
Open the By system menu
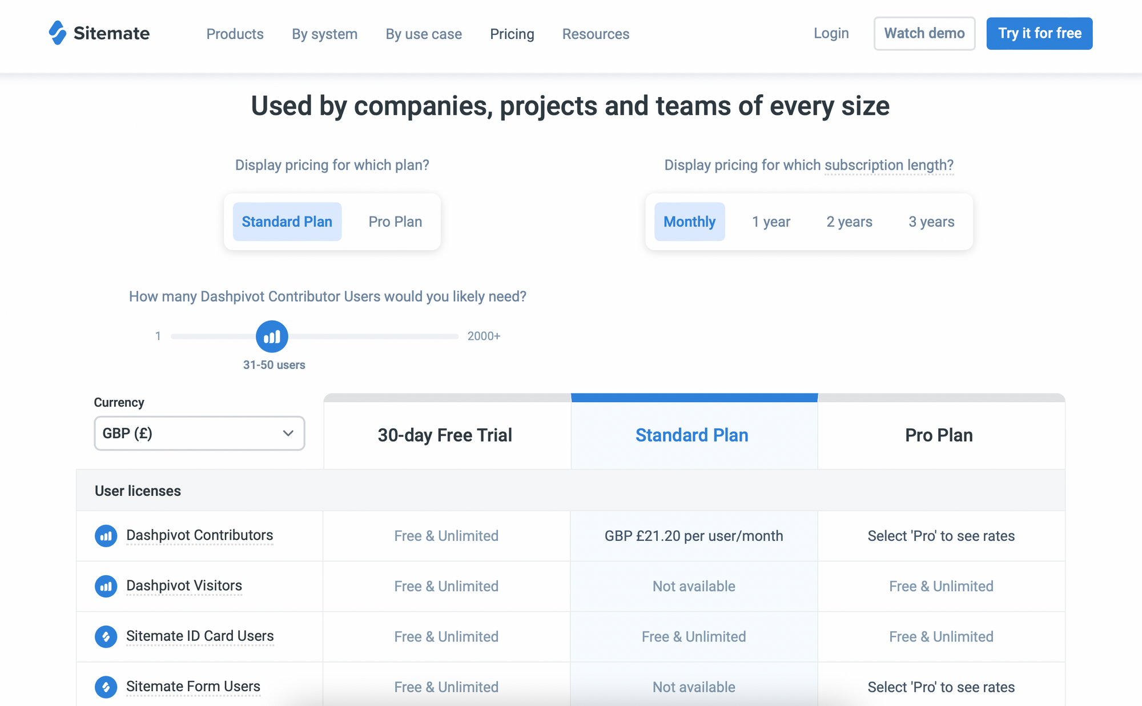[x=324, y=34]
